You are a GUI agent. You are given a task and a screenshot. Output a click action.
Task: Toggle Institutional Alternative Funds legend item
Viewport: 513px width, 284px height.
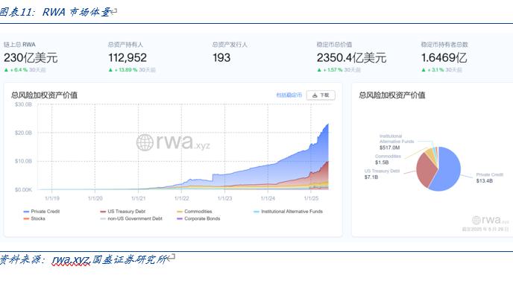pyautogui.click(x=289, y=212)
